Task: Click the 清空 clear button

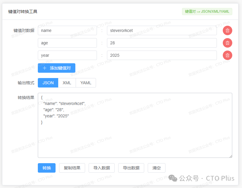Action: 156,168
